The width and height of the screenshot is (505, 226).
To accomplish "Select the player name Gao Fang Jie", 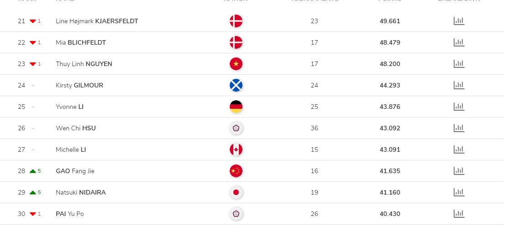I will 75,171.
